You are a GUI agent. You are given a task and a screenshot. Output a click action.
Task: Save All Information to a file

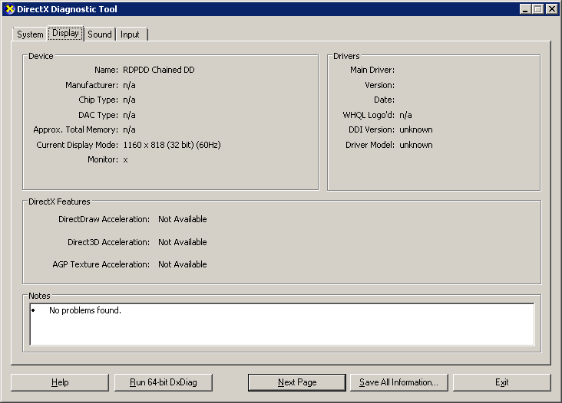pos(398,382)
